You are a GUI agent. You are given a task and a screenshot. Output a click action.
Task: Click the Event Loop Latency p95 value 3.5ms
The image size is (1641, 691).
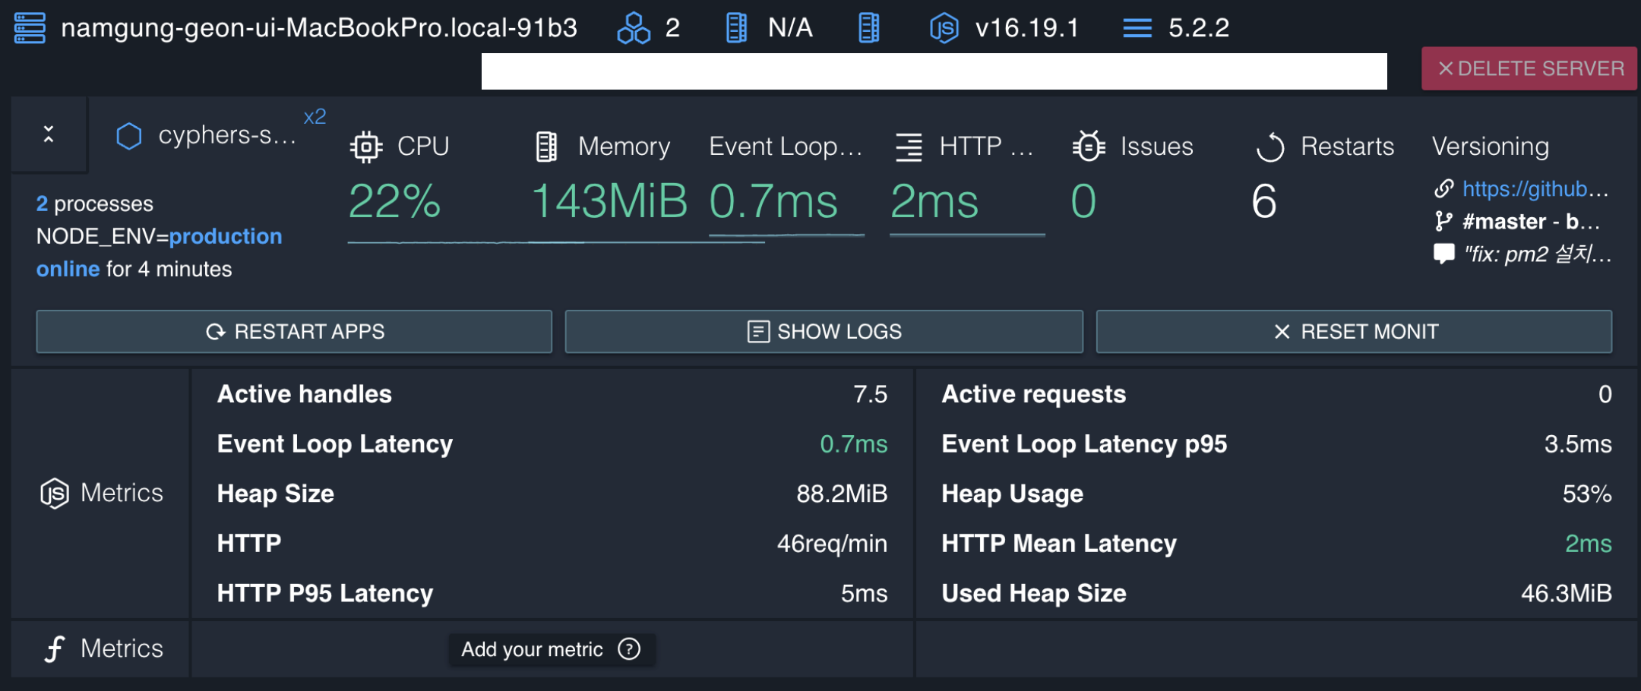pyautogui.click(x=1578, y=444)
